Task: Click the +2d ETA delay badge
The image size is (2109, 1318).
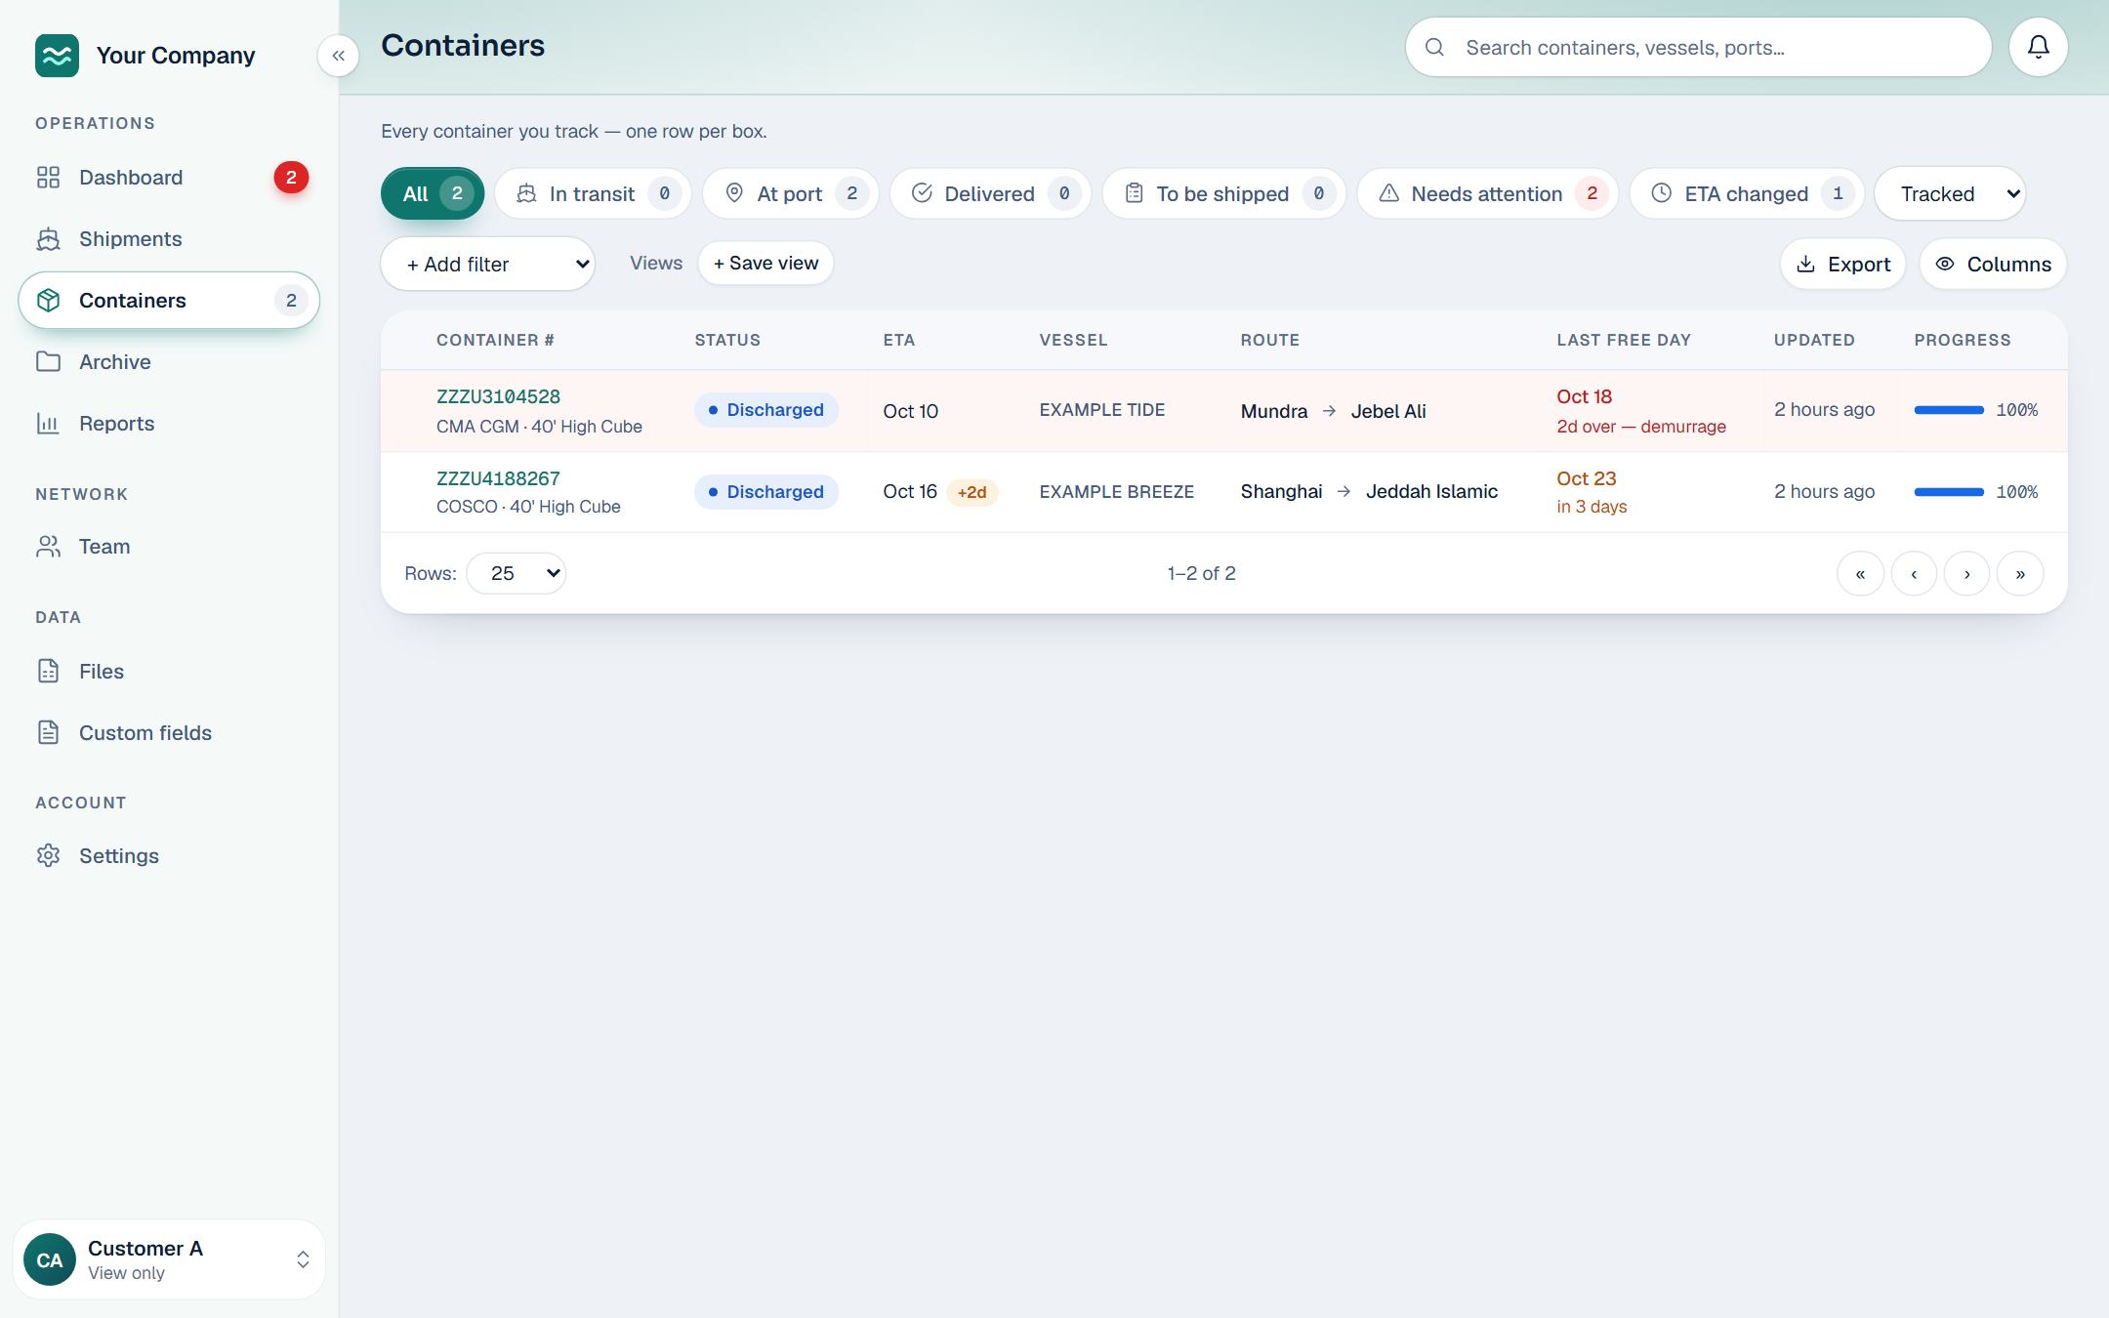Action: click(972, 492)
